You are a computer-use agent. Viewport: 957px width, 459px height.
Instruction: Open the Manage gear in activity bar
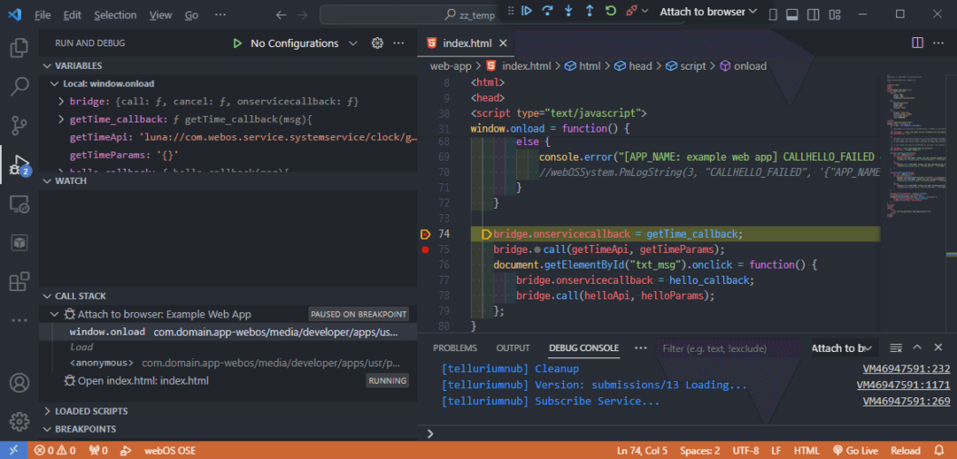(20, 421)
